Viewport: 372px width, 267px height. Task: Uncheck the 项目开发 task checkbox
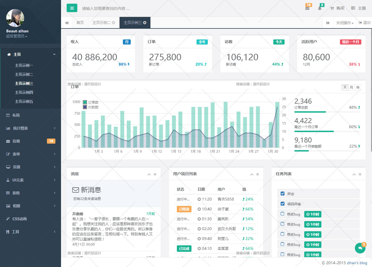(283, 204)
